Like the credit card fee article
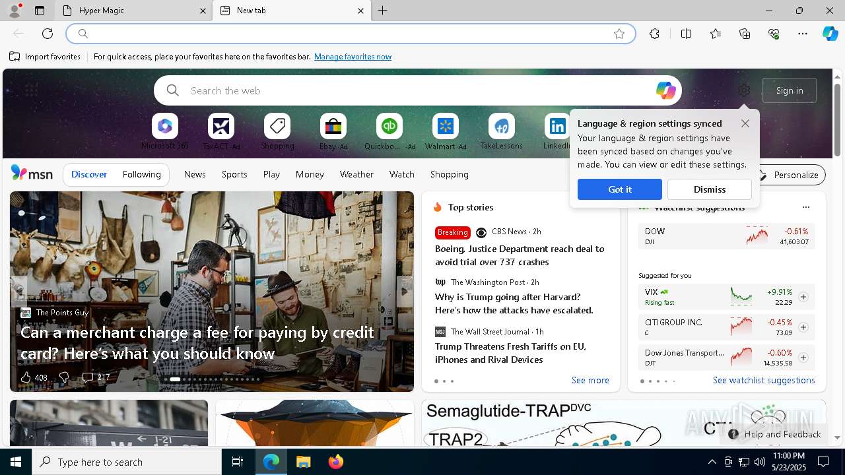Image resolution: width=845 pixels, height=475 pixels. 33,377
